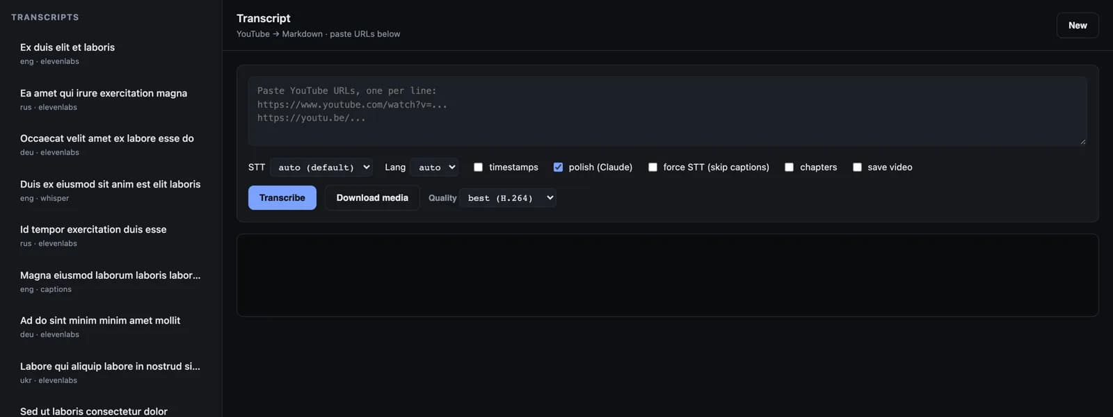Click the Download media button
This screenshot has height=417, width=1113.
pyautogui.click(x=372, y=198)
